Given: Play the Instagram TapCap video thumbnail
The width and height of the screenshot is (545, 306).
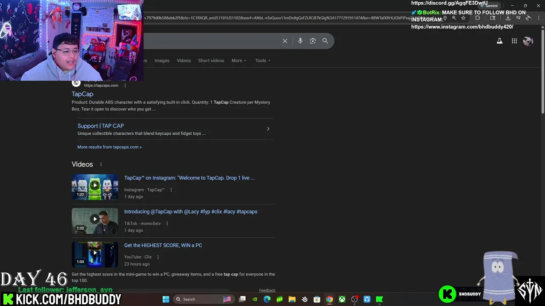Looking at the screenshot, I should tap(95, 187).
